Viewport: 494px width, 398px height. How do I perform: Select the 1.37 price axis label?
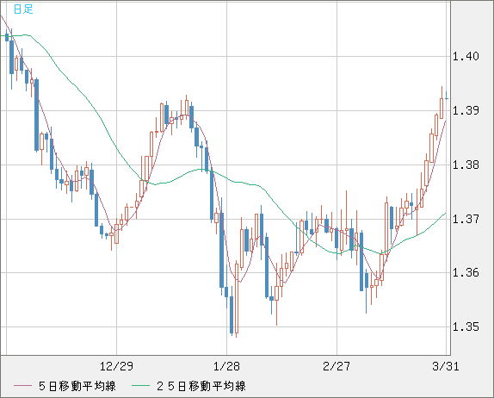[466, 219]
